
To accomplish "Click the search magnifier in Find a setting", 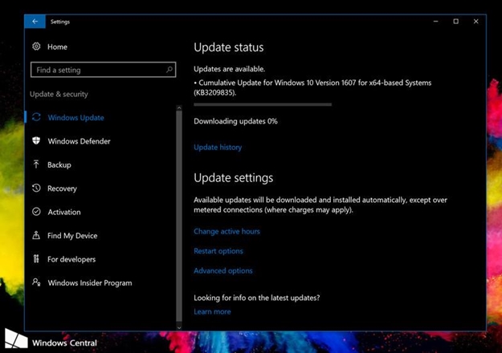I will 169,70.
